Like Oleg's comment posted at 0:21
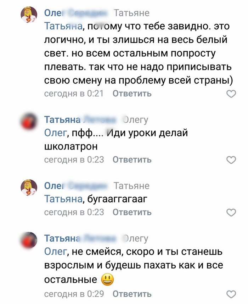Screen dimensions: 248x304 (x=231, y=94)
